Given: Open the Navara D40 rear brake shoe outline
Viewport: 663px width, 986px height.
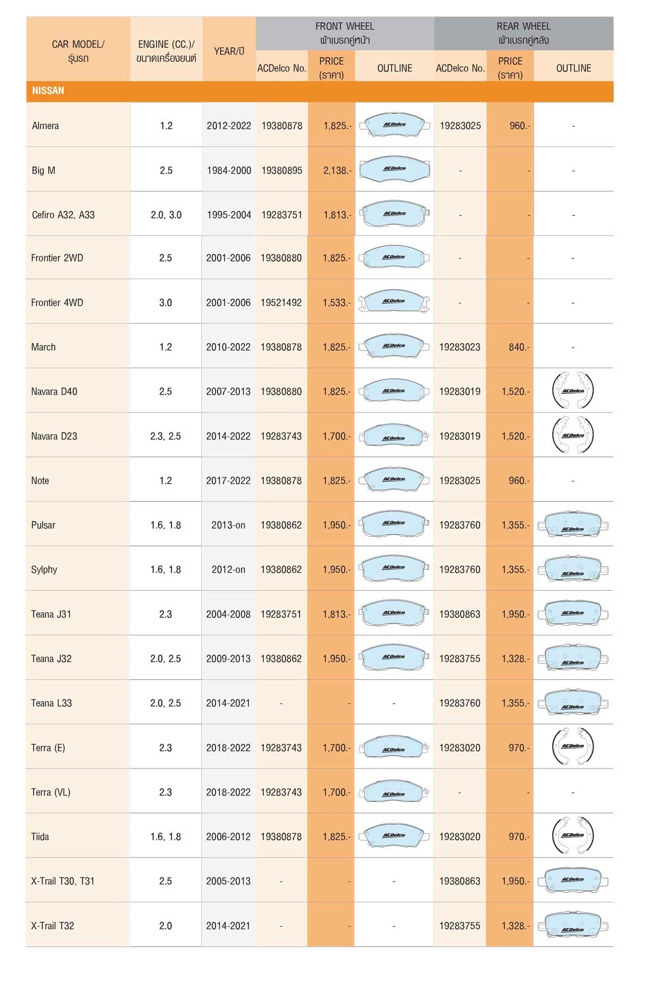Looking at the screenshot, I should [x=573, y=391].
